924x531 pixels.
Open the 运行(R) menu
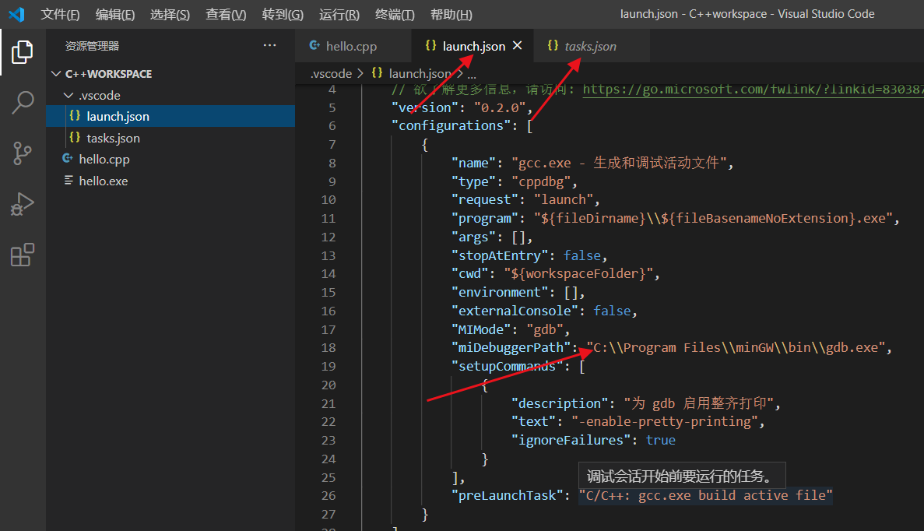pyautogui.click(x=339, y=14)
